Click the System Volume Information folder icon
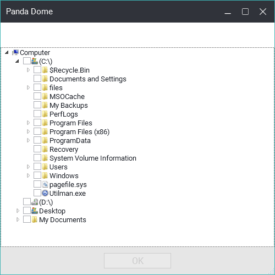The height and width of the screenshot is (275, 275). pyautogui.click(x=45, y=158)
